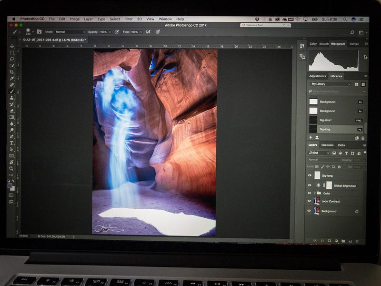
Task: Choose the Horizontal Type tool
Action: 12,143
